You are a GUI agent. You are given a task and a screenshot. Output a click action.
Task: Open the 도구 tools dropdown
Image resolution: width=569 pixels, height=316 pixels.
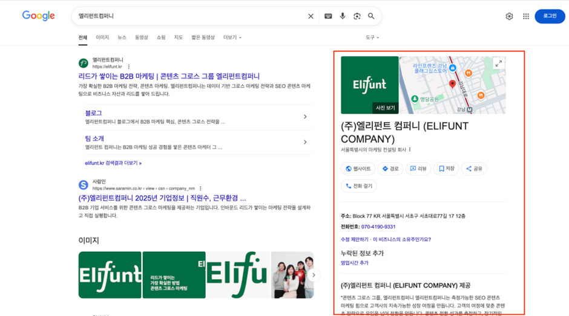(x=372, y=37)
